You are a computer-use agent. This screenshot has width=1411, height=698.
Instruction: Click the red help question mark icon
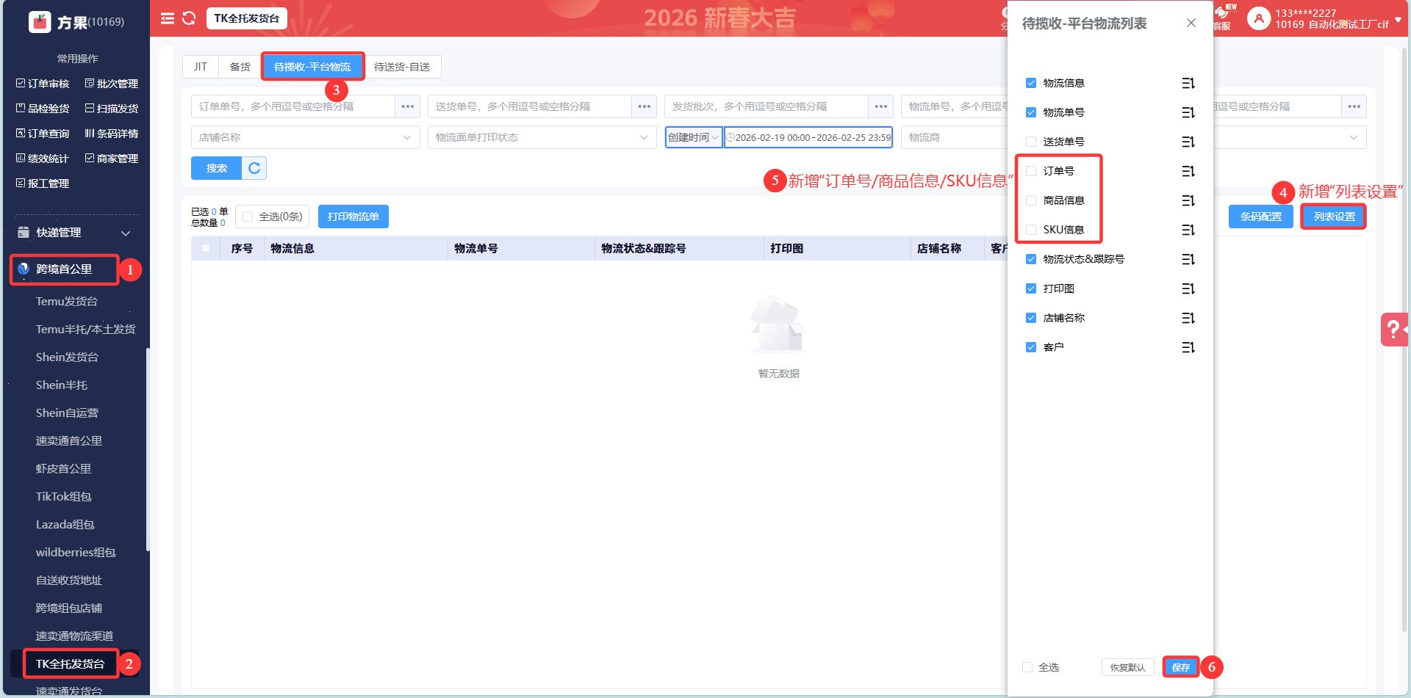click(1393, 330)
